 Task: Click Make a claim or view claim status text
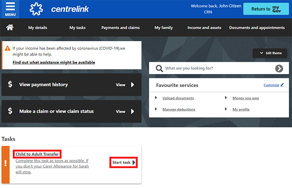point(57,111)
